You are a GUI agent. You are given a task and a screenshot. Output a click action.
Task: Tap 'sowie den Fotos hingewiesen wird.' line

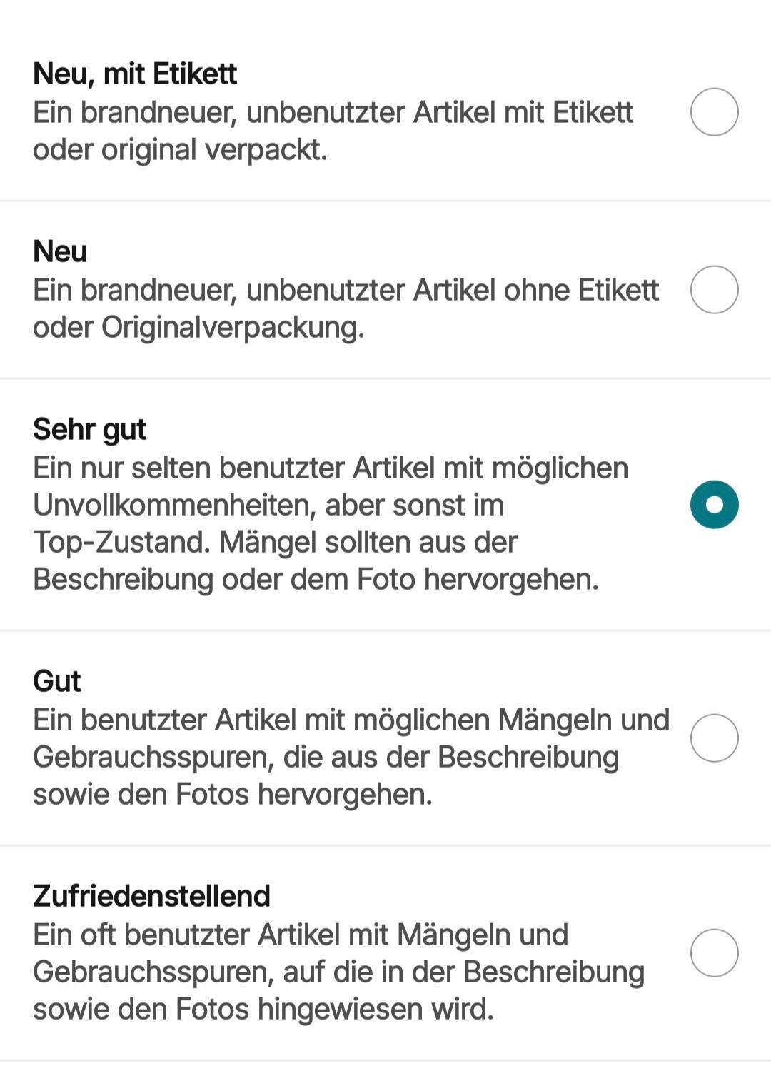pos(263,1009)
